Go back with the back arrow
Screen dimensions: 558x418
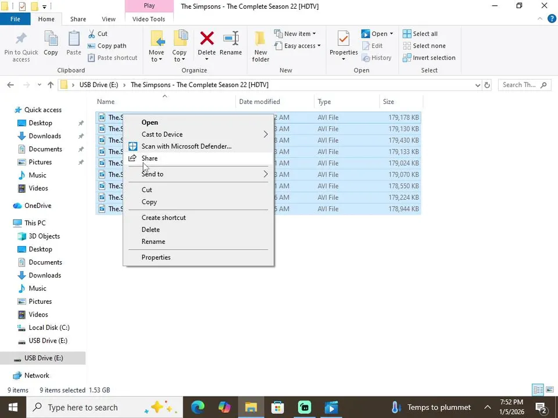10,85
